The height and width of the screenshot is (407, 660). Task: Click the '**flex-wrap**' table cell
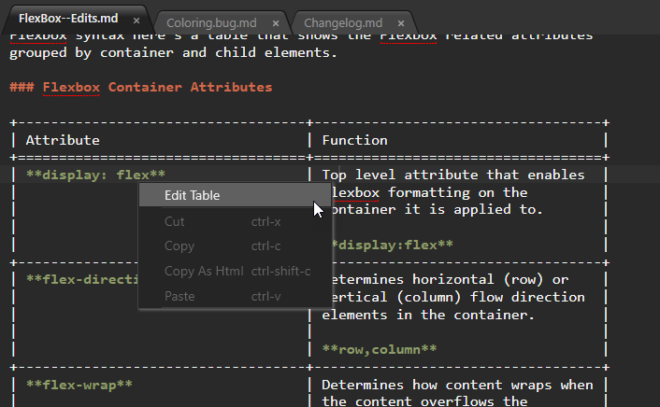79,385
